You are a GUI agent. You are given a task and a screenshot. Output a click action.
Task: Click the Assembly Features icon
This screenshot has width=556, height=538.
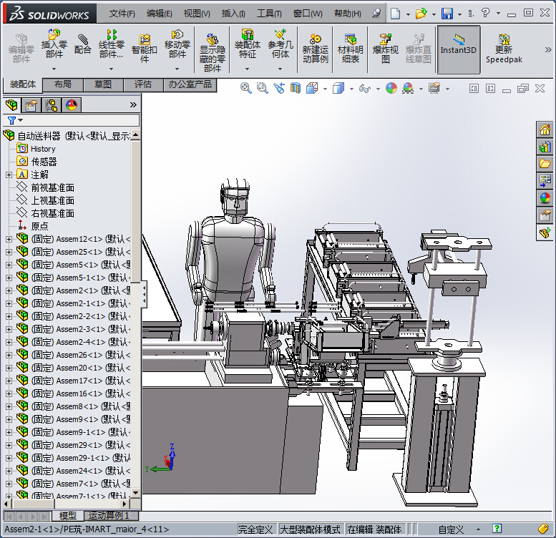click(247, 34)
